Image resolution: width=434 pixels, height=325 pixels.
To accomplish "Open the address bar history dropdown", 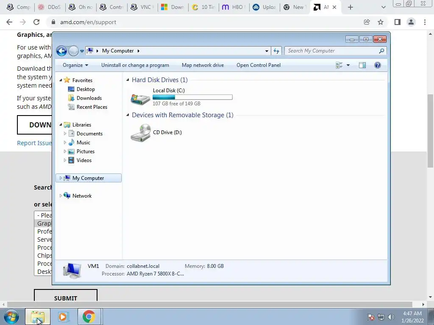I will pos(267,51).
